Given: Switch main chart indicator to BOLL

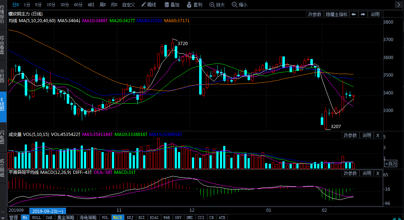Looking at the screenshot, I should [x=36, y=217].
